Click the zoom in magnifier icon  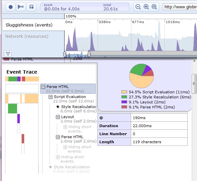tap(146, 7)
